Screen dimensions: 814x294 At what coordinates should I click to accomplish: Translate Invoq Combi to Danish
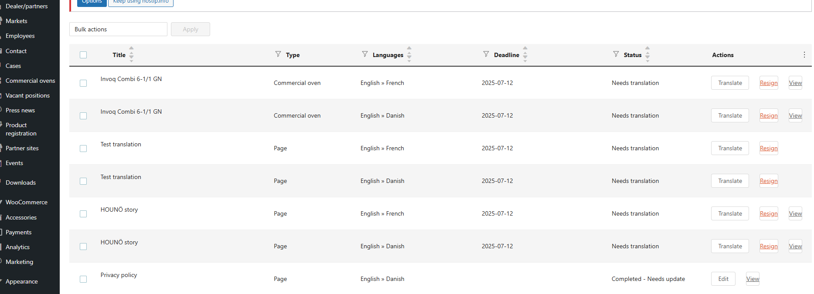[x=730, y=115]
